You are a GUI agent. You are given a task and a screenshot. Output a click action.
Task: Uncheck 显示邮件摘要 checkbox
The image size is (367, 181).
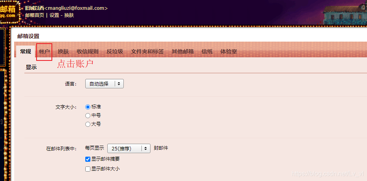(x=88, y=159)
